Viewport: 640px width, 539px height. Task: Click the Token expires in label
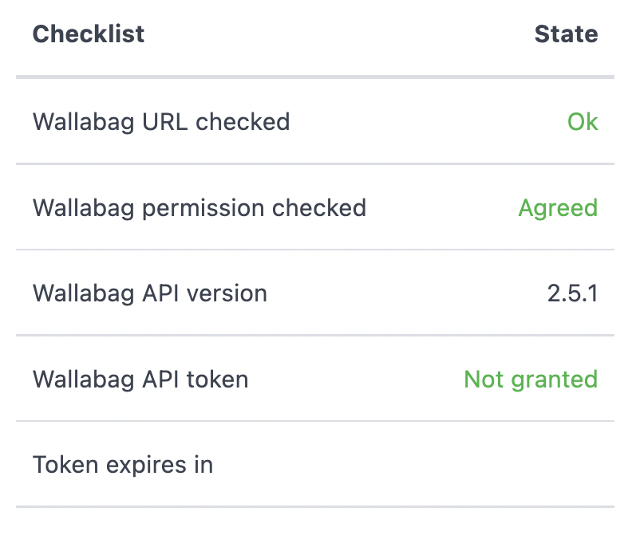[x=122, y=464]
